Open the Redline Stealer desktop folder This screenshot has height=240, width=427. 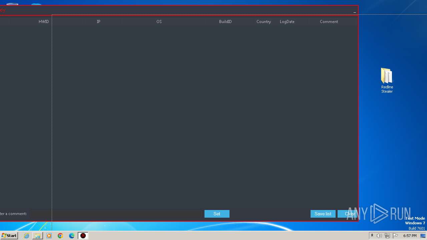(387, 80)
